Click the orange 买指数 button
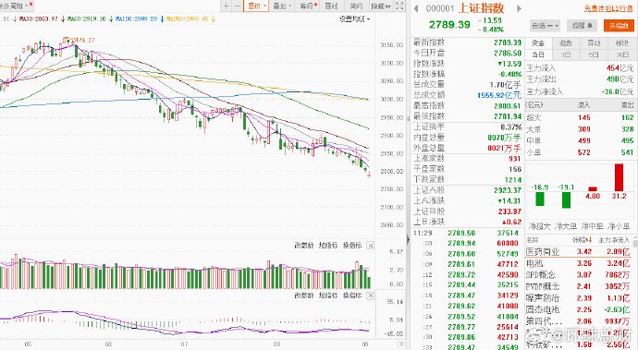The width and height of the screenshot is (638, 350). [x=619, y=25]
